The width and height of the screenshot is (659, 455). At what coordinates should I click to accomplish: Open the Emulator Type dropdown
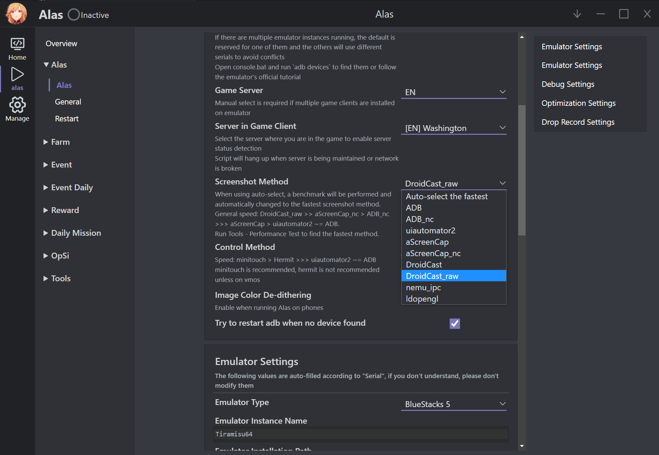453,404
